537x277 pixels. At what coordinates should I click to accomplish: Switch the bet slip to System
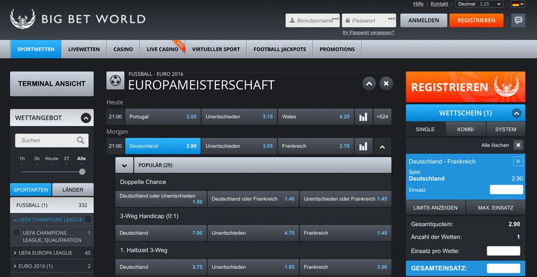(x=505, y=129)
